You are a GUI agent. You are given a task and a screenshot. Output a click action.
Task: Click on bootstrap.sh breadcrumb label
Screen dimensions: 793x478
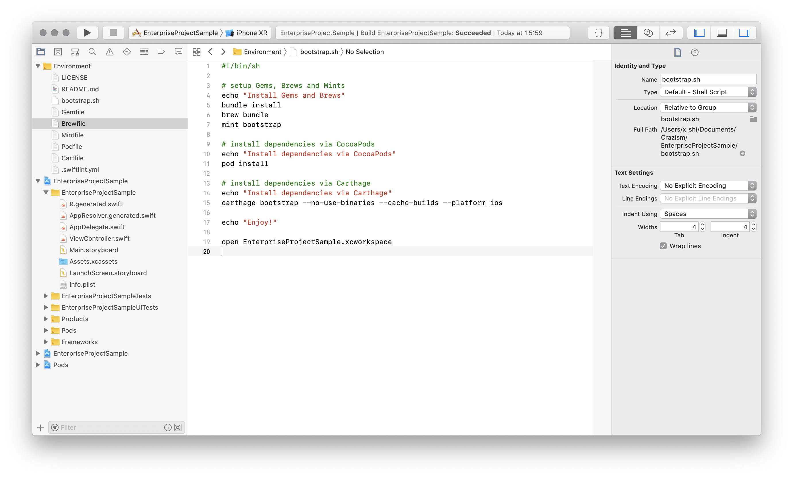pos(319,52)
